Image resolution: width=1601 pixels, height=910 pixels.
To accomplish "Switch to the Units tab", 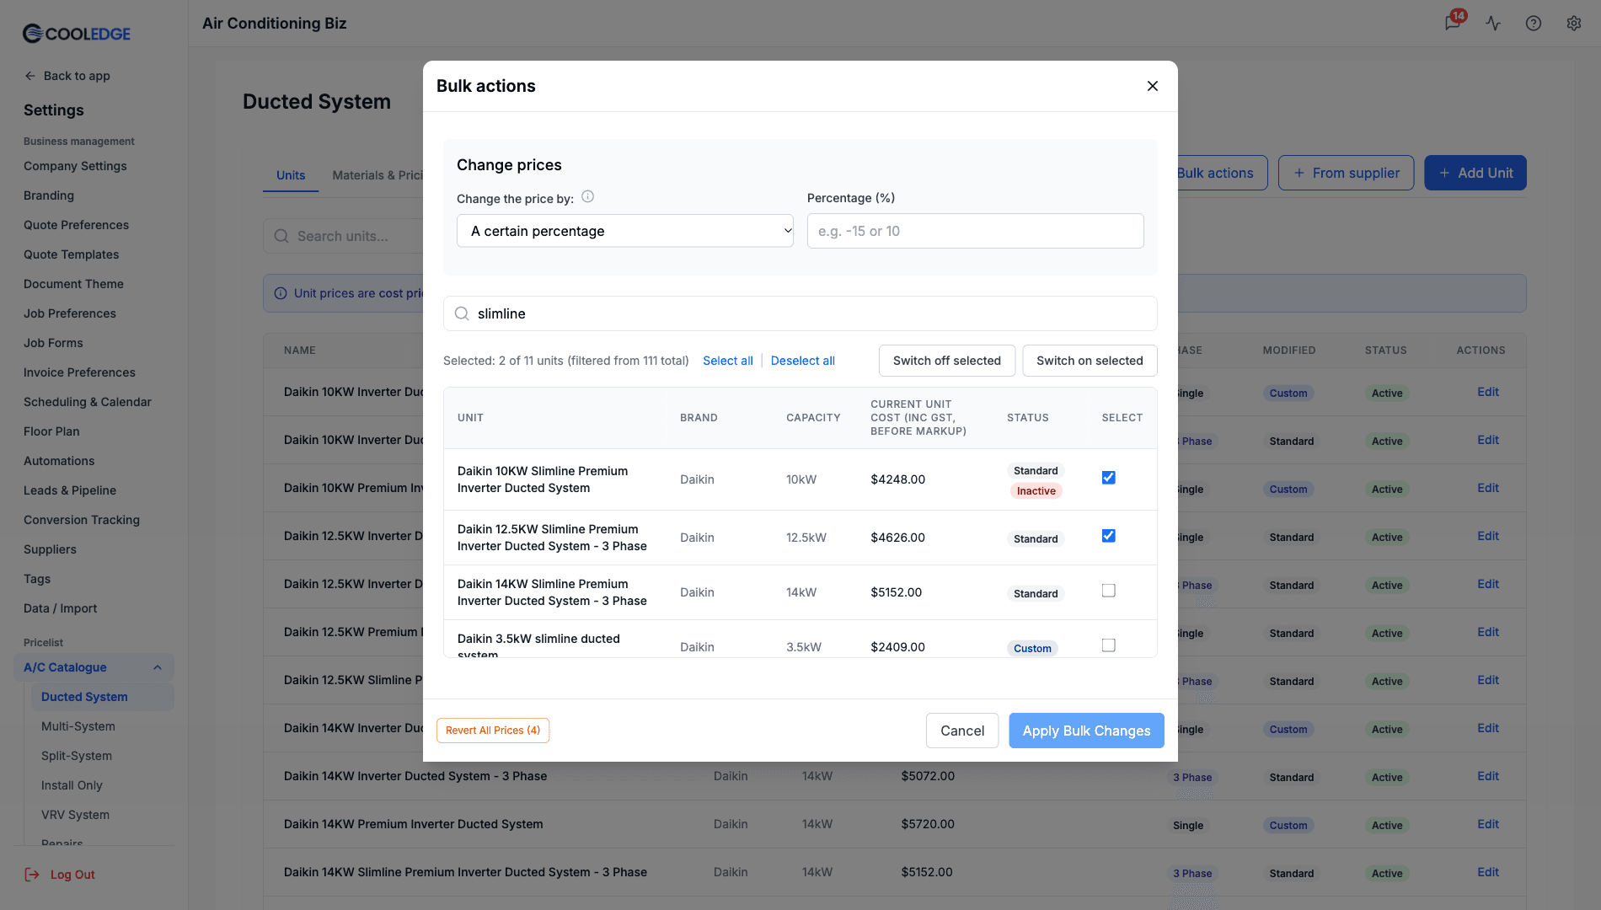I will [291, 175].
